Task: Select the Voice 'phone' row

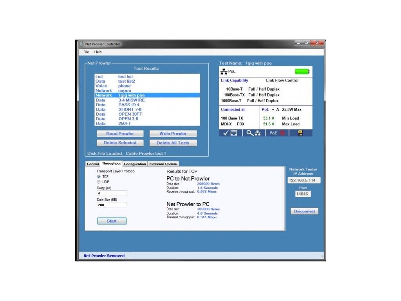Action: click(147, 86)
